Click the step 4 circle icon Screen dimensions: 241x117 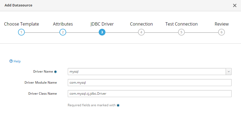pyautogui.click(x=141, y=32)
